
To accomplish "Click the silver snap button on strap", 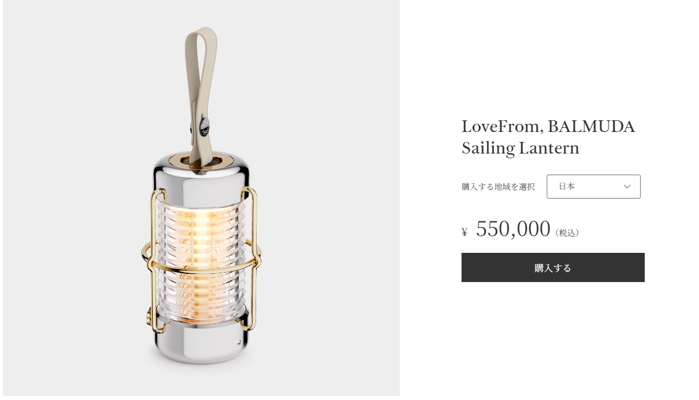I will pos(205,126).
